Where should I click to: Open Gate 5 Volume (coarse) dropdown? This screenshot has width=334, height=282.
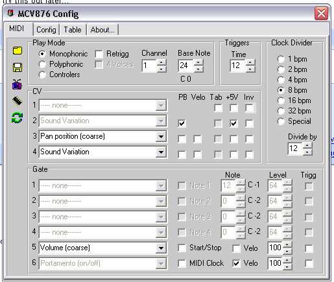pyautogui.click(x=161, y=248)
